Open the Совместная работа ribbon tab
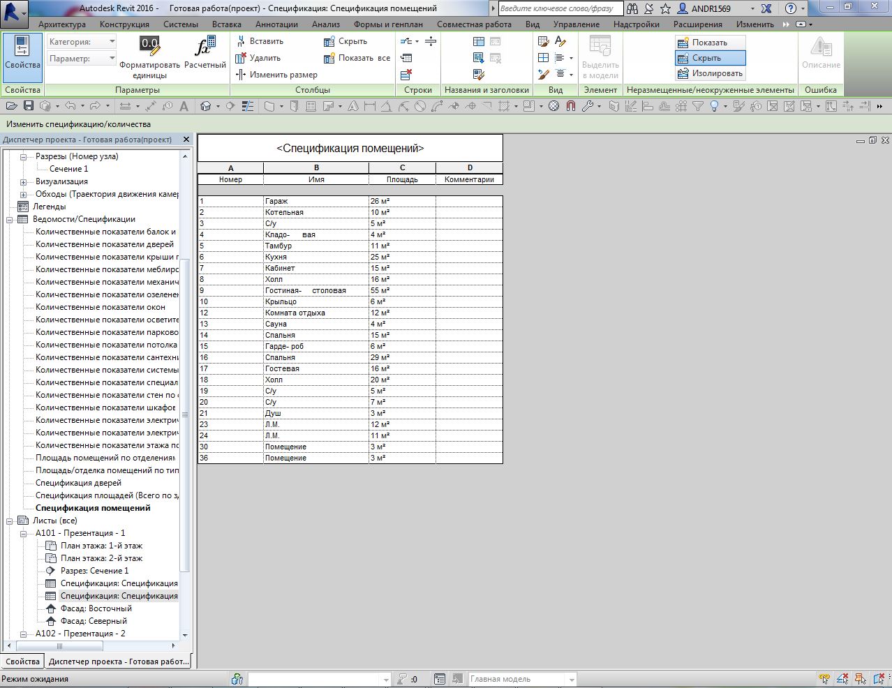Image resolution: width=892 pixels, height=688 pixels. [x=474, y=24]
